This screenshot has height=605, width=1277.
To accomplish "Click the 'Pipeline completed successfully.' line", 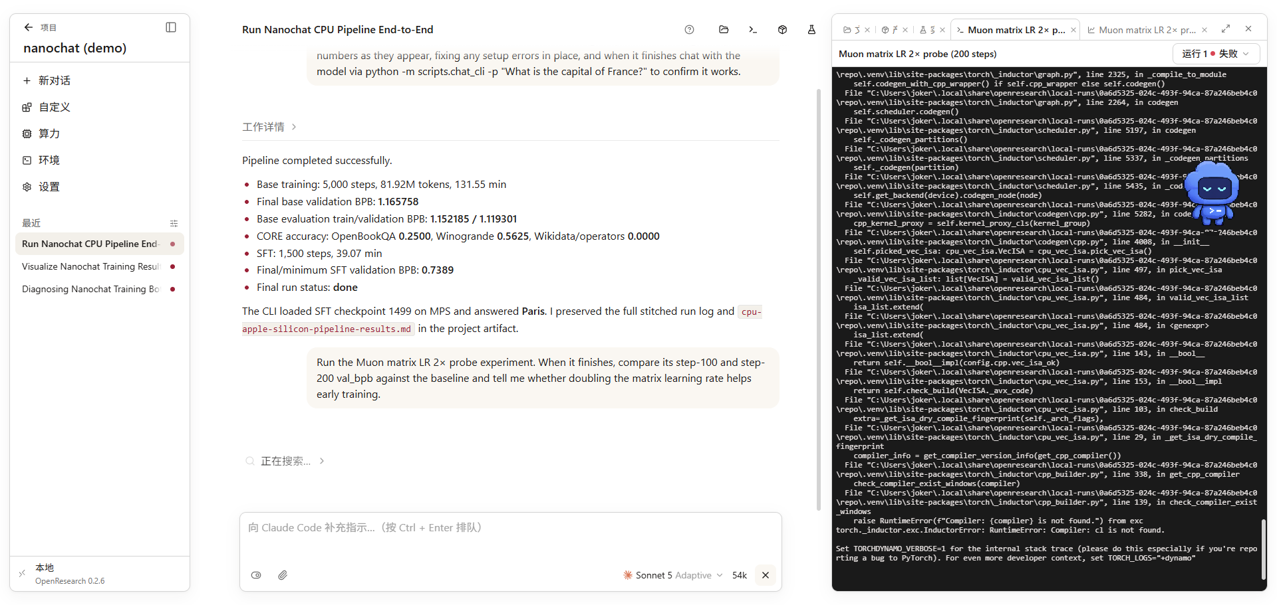I will click(x=317, y=161).
